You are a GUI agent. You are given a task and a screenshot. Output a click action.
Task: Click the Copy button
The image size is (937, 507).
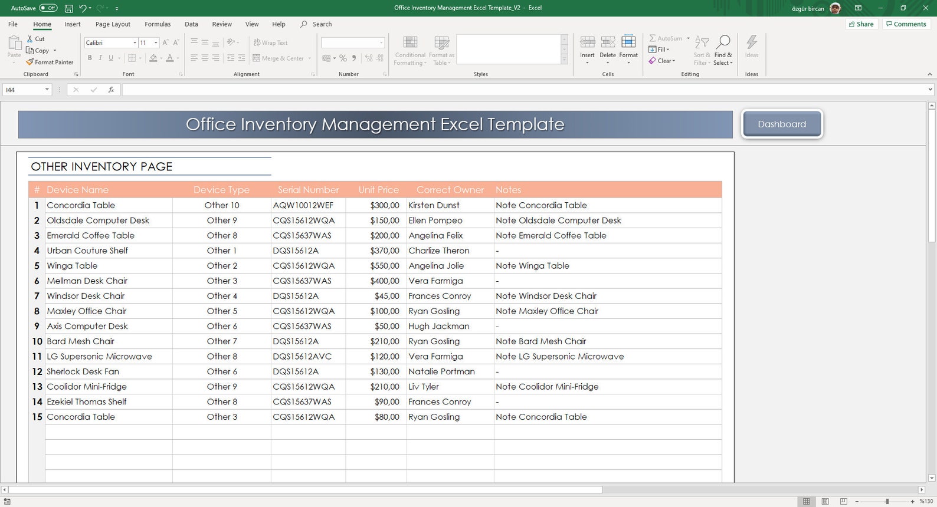[x=38, y=51]
